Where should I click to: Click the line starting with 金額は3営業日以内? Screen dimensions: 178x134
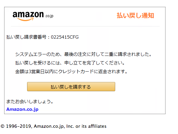click(x=71, y=72)
